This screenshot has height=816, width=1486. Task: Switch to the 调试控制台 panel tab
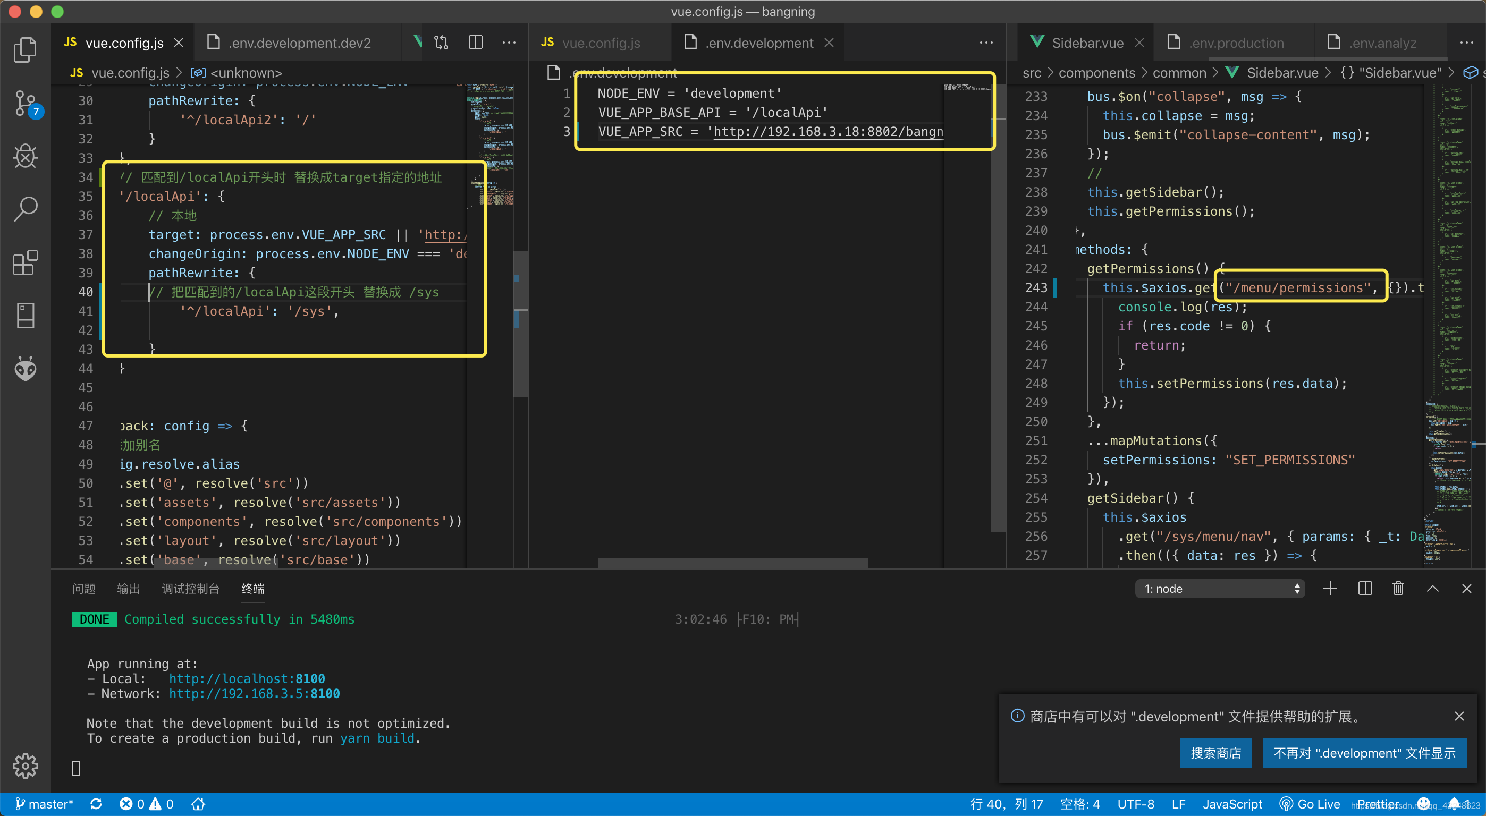click(190, 589)
